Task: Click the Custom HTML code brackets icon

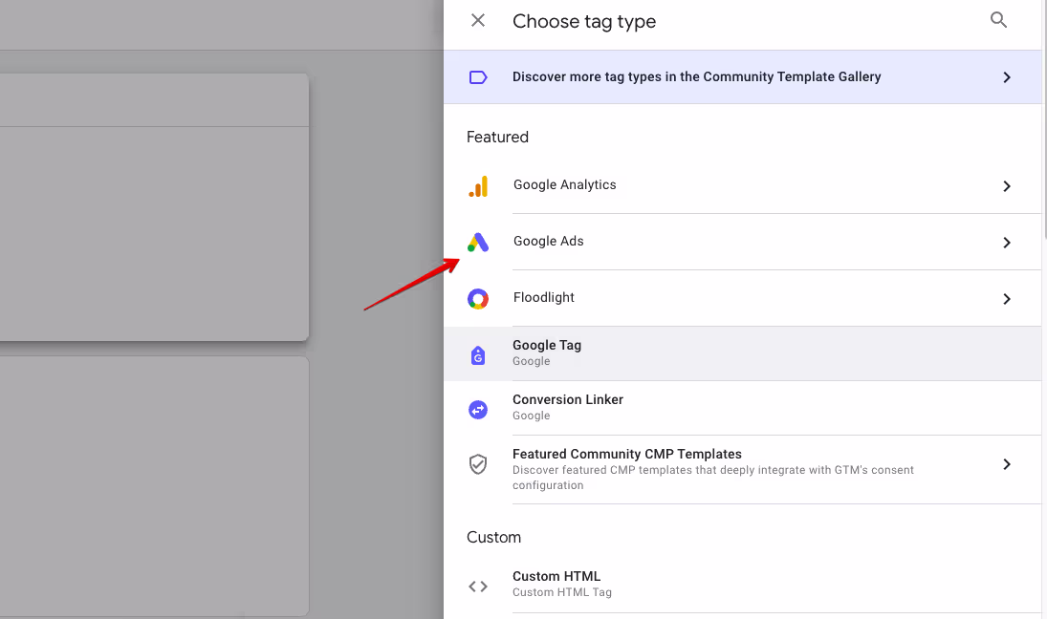Action: click(478, 587)
